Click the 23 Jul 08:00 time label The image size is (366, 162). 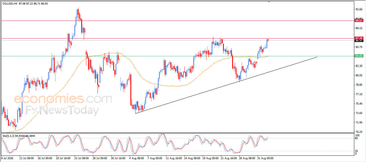click(x=81, y=158)
